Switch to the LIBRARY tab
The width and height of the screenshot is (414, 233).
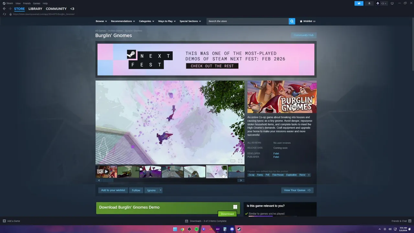[35, 9]
